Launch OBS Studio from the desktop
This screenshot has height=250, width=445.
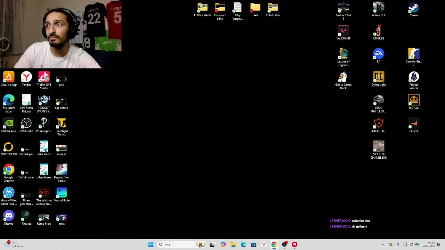[x=26, y=125]
